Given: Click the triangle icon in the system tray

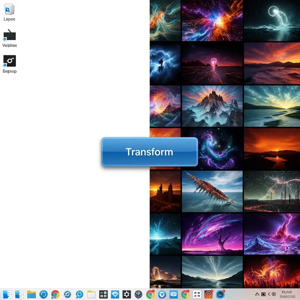Looking at the screenshot, I should coord(257,294).
